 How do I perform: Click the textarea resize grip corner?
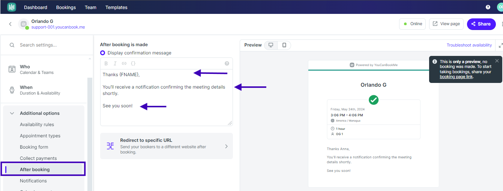[x=230, y=123]
